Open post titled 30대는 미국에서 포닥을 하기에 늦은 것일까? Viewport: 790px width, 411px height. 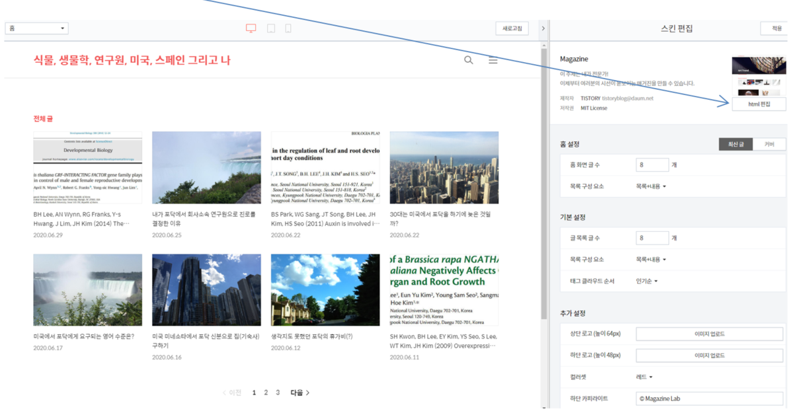(x=440, y=219)
